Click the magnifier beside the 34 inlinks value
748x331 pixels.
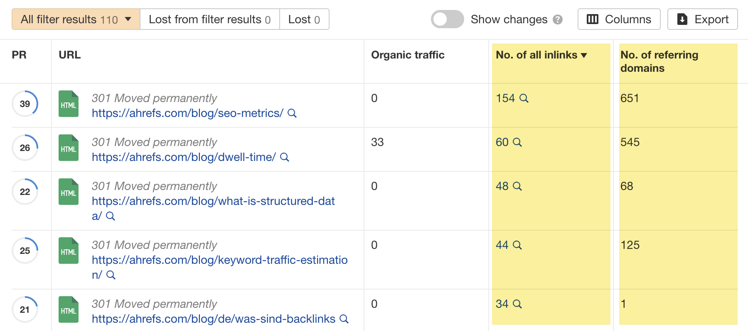(517, 304)
